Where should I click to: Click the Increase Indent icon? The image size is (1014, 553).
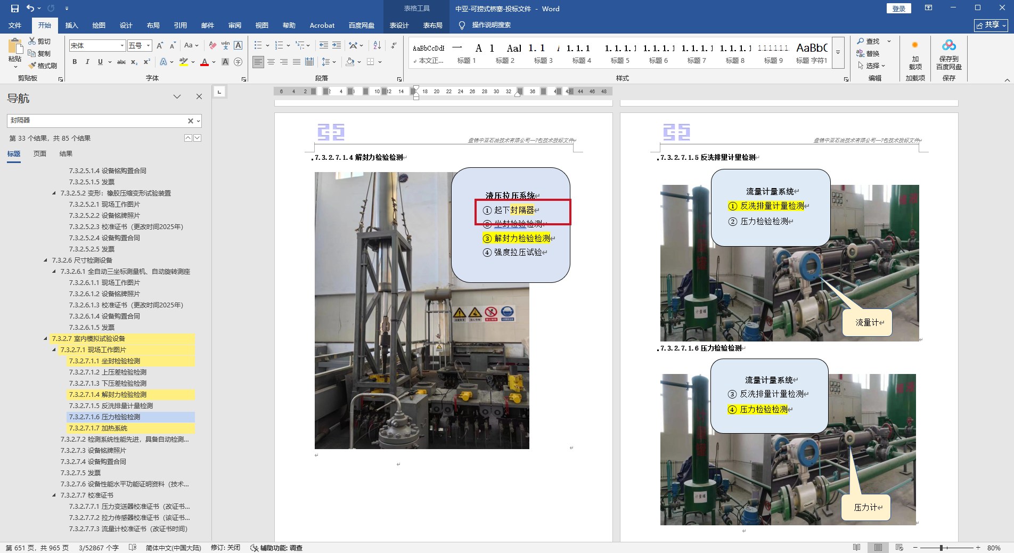pyautogui.click(x=337, y=45)
